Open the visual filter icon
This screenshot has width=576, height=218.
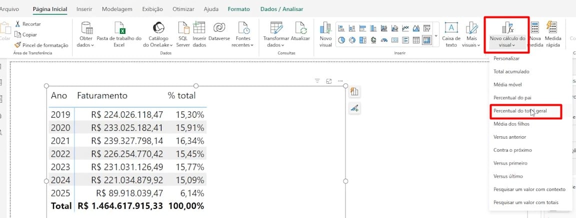click(x=318, y=81)
